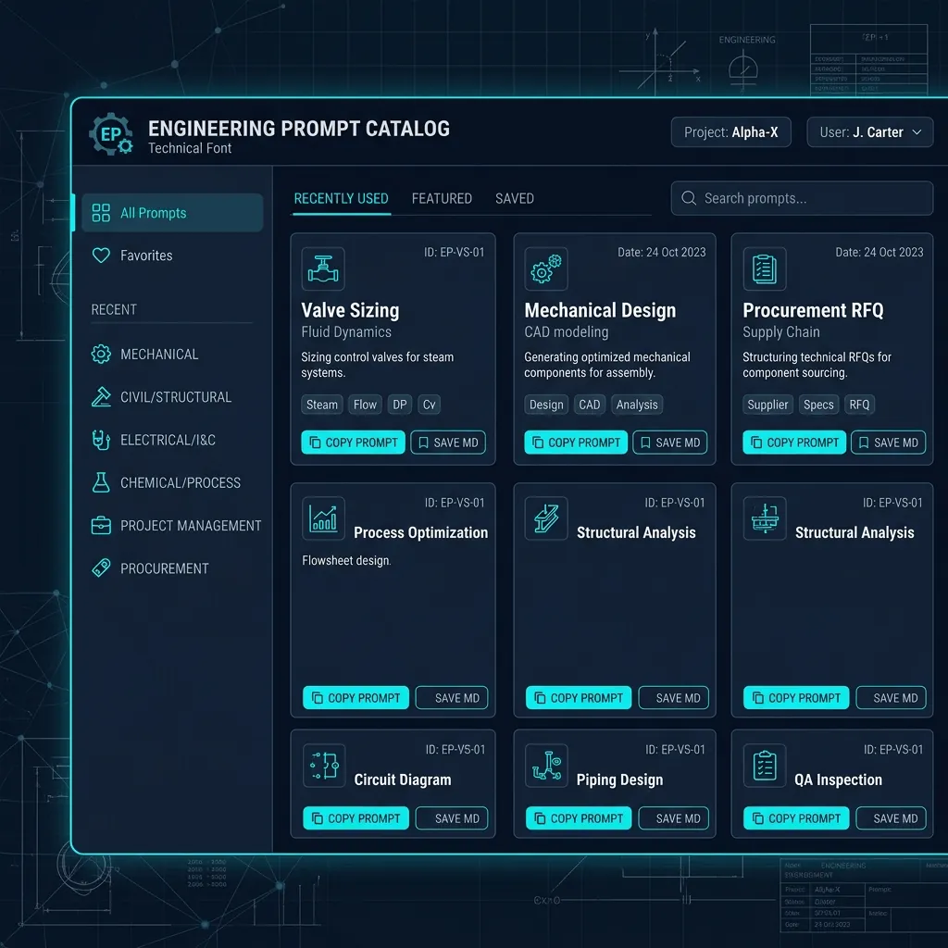Screen dimensions: 948x948
Task: Select the Mechanical gear icon in sidebar
Action: [101, 354]
